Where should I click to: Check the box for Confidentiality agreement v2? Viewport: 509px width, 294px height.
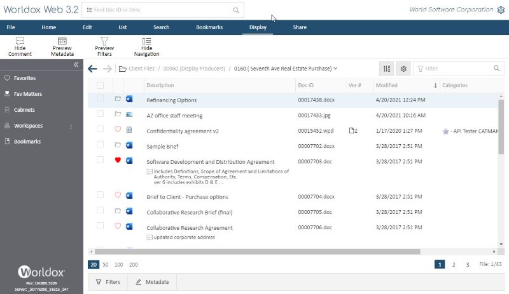[101, 129]
